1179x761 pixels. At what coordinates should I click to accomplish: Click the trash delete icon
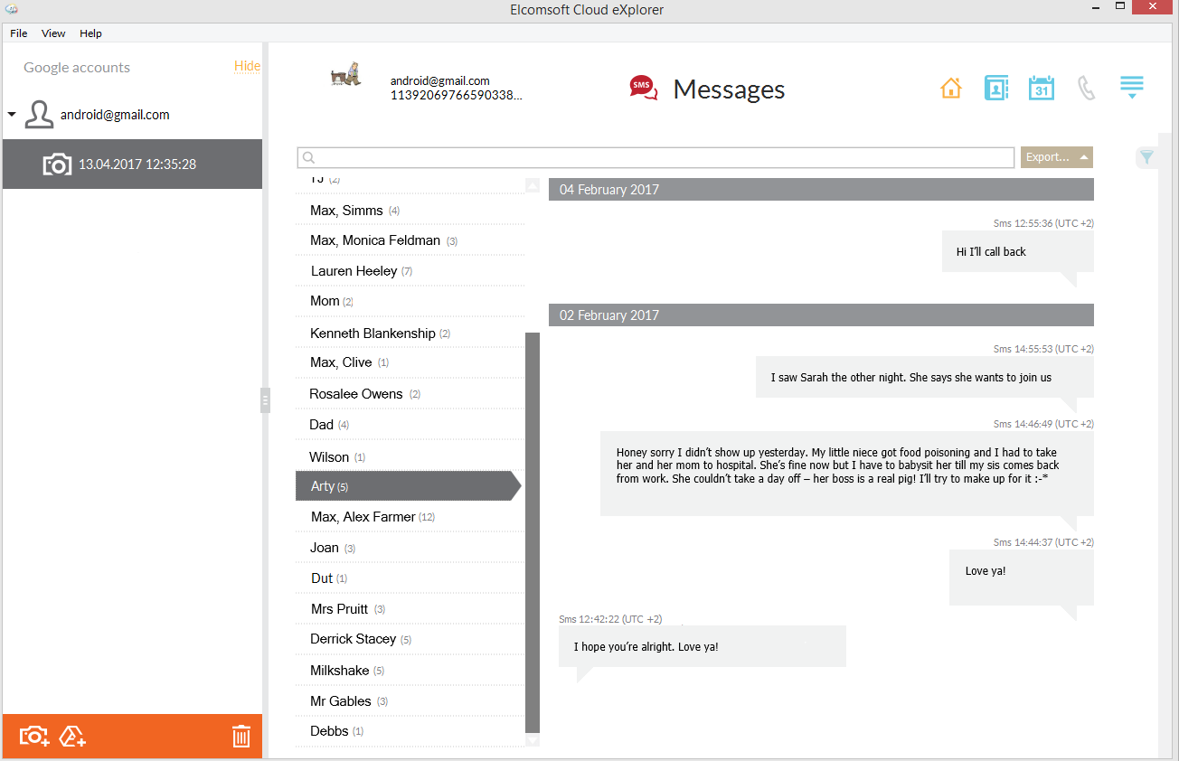241,737
